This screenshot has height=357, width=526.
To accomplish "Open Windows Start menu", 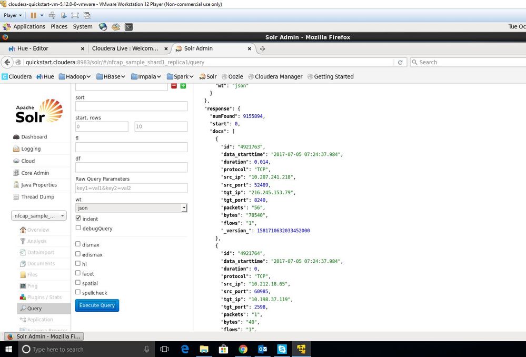I will pos(8,349).
